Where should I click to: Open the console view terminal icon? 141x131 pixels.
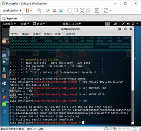click(x=97, y=11)
